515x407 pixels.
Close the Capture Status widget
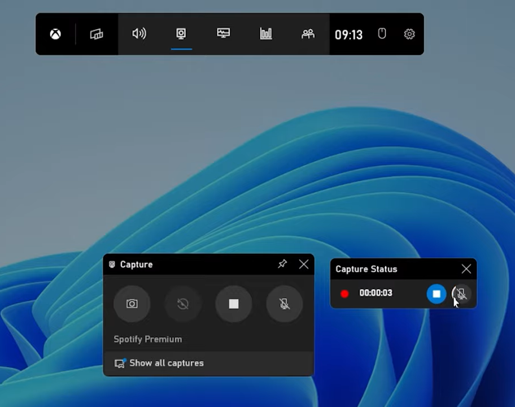(466, 269)
